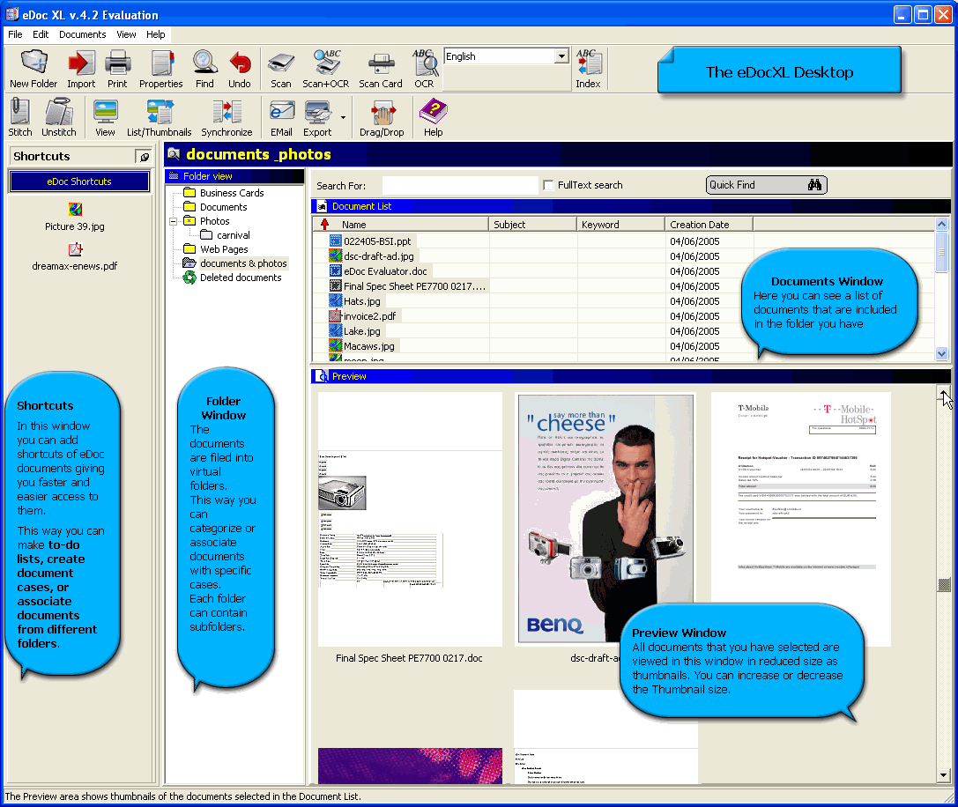The image size is (958, 807).
Task: Click the Final Spec Sheet preview thumbnail
Action: point(410,519)
